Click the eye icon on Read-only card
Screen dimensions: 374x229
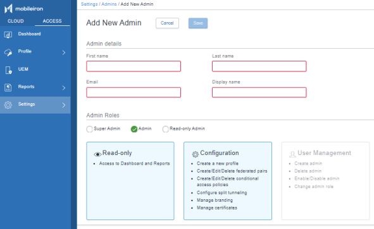[x=97, y=154]
